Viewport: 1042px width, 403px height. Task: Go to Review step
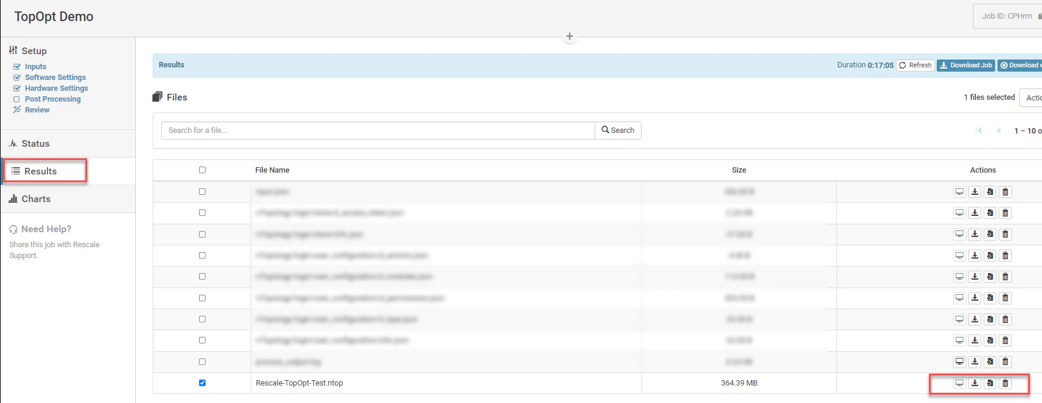pos(37,110)
